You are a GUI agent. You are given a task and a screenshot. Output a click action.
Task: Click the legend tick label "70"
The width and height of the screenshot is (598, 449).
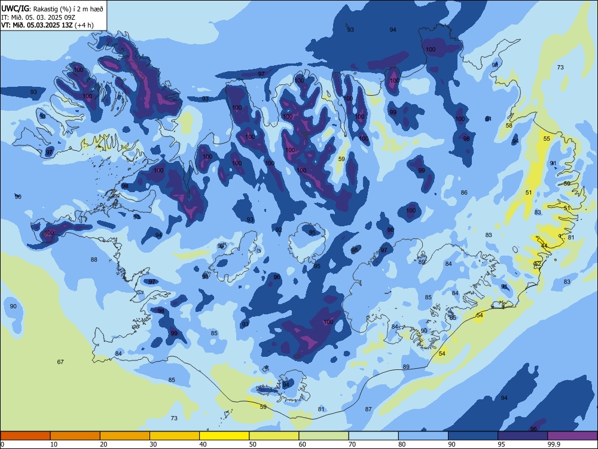coord(352,444)
